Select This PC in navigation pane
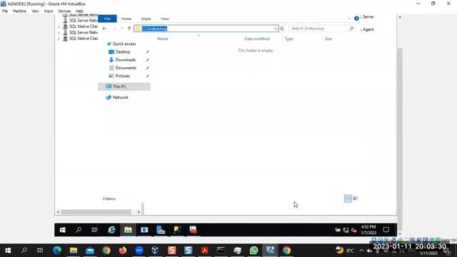The height and width of the screenshot is (257, 457). (124, 86)
